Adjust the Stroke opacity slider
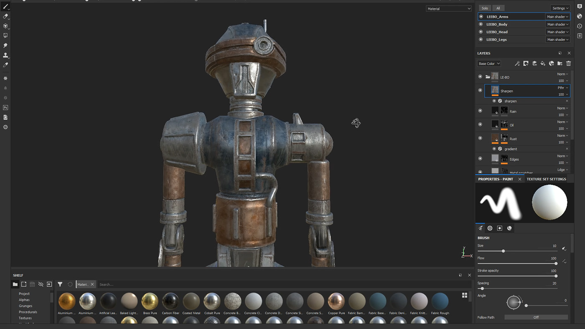The width and height of the screenshot is (585, 329). pos(517,276)
